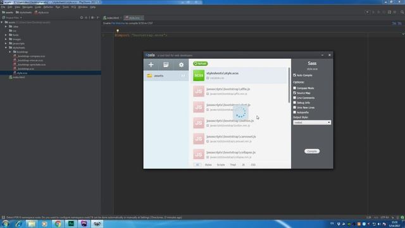
Task: Click the scroll-from-source icon in Project panel
Action: coord(82,18)
